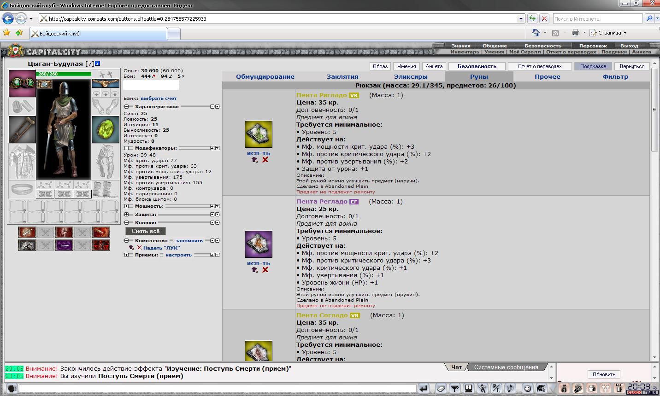
Task: Click the выбрать счёт bank link
Action: point(159,99)
